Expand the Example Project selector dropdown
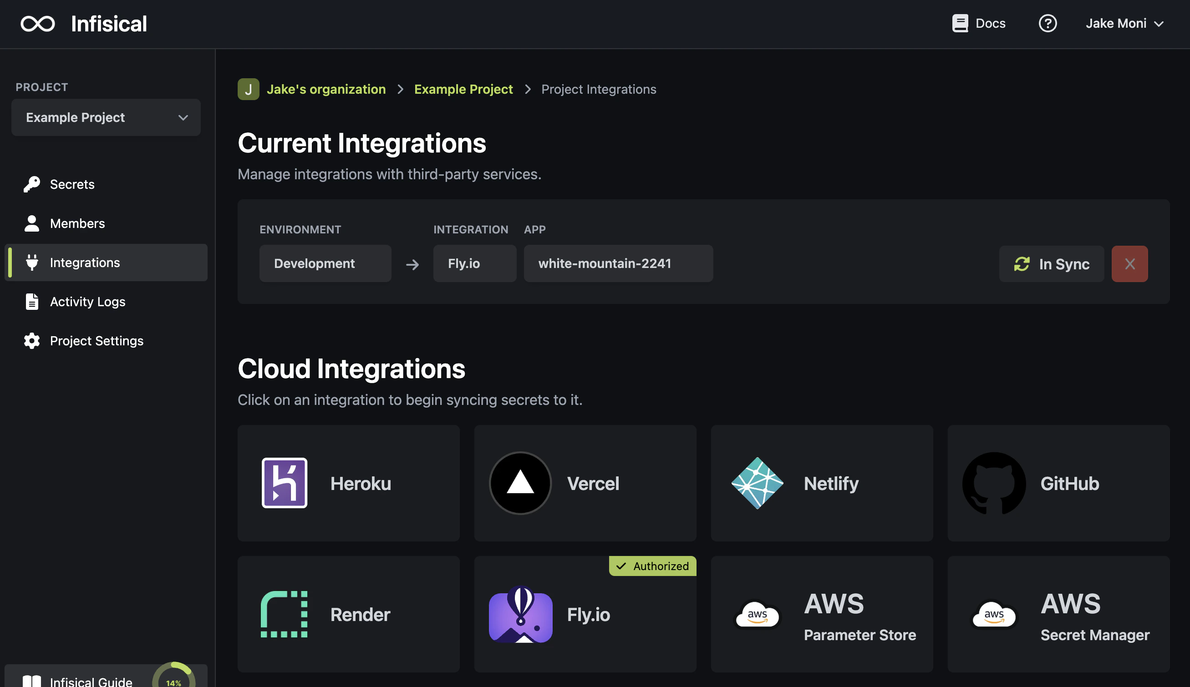Image resolution: width=1190 pixels, height=687 pixels. 106,117
